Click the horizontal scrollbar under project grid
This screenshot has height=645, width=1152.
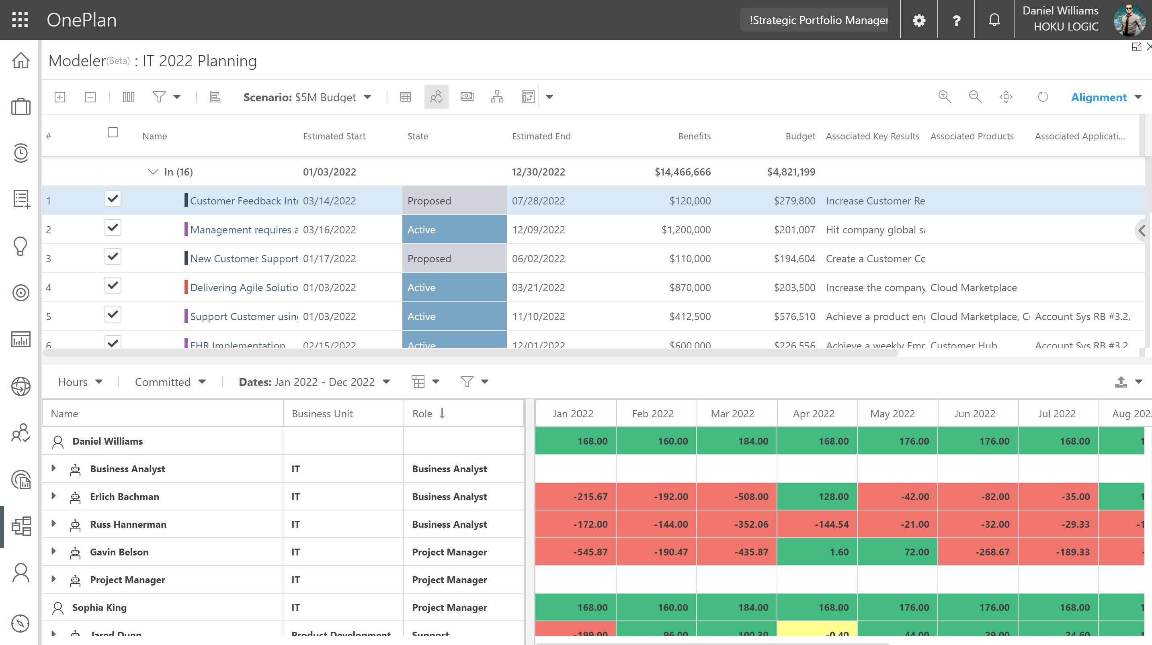click(x=470, y=353)
